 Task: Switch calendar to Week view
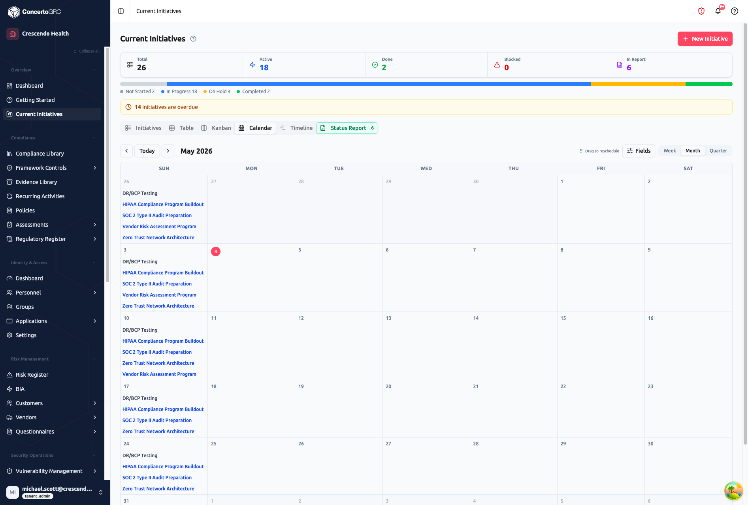tap(669, 151)
